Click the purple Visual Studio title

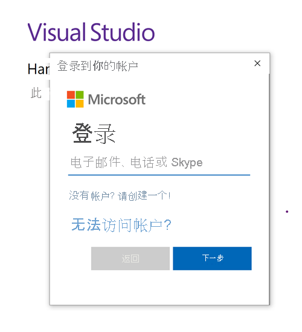point(91,32)
